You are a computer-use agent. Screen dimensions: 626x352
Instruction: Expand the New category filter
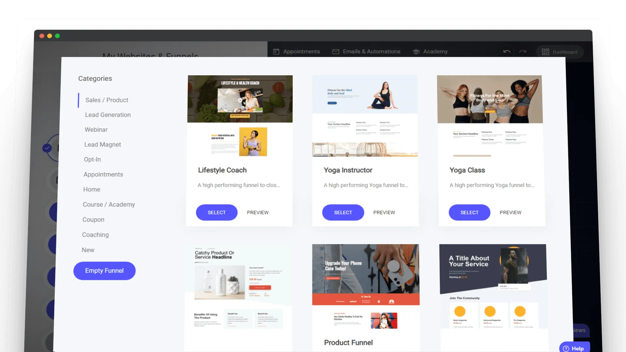88,250
